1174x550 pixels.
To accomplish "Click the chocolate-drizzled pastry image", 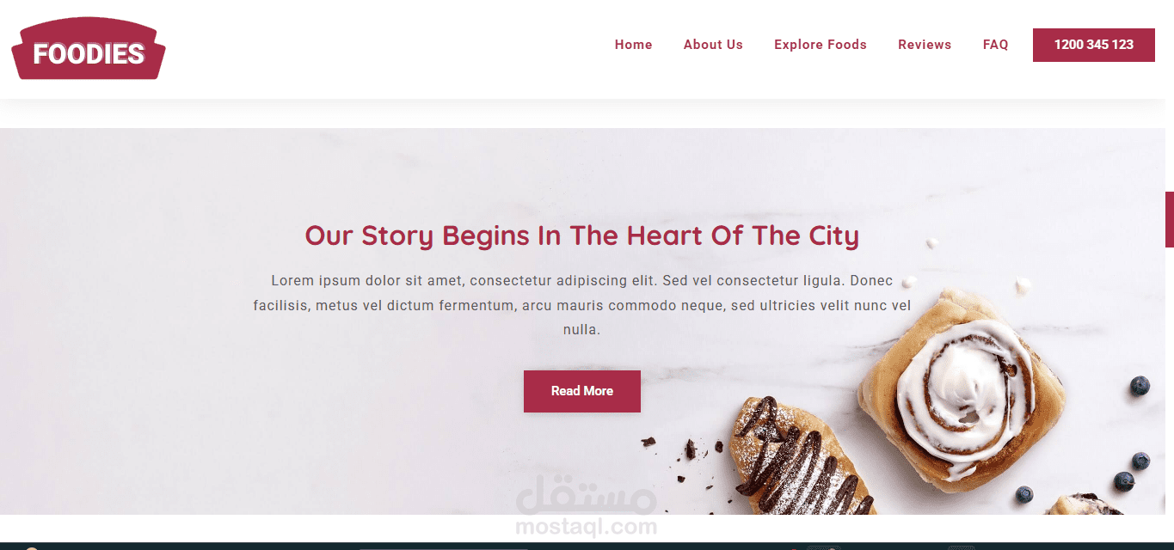I will (796, 457).
